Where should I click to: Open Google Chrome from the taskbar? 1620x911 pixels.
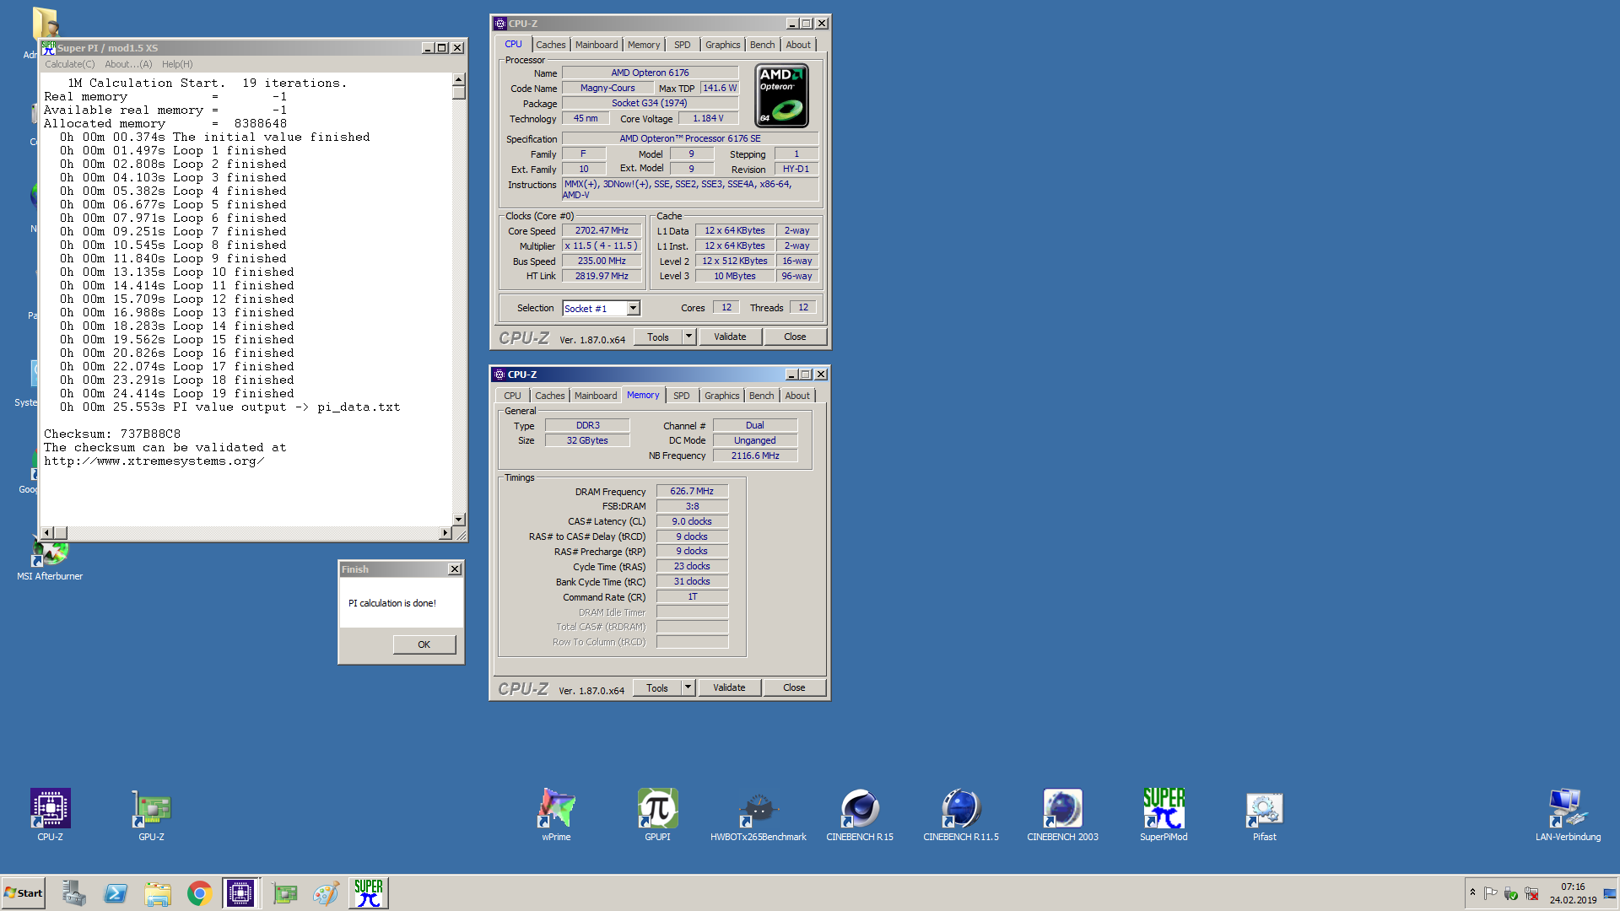200,893
